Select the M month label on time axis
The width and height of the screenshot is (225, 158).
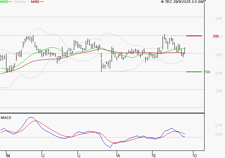pos(8,155)
